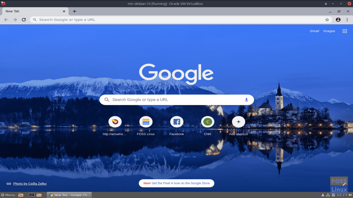Open the network connections tray icon

tap(328, 195)
